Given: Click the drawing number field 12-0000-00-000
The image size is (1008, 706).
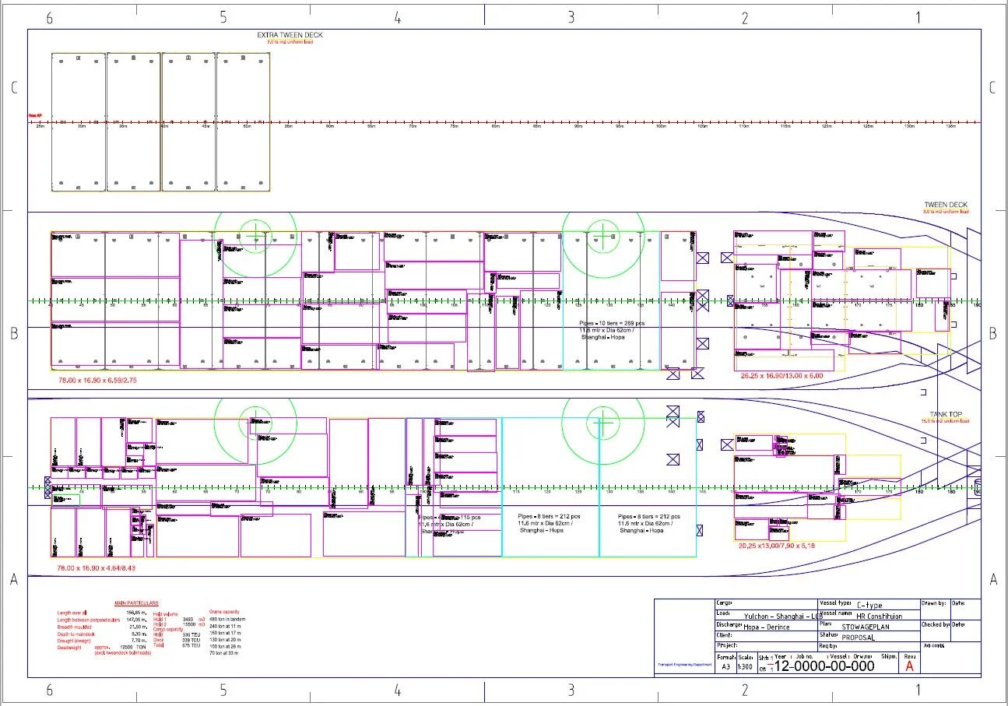Looking at the screenshot, I should pyautogui.click(x=825, y=666).
